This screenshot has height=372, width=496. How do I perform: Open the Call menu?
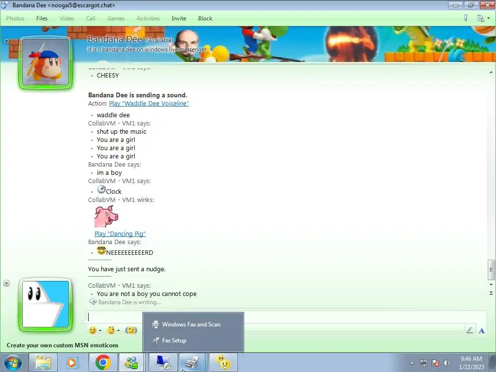(x=91, y=18)
